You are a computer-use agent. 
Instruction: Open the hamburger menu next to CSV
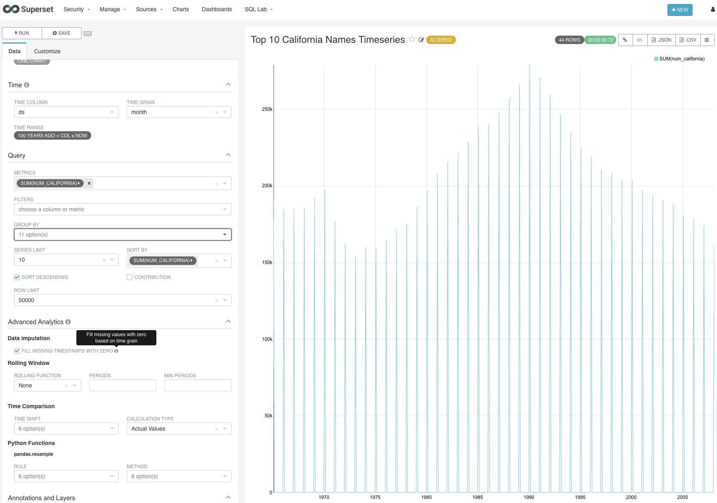tap(707, 40)
